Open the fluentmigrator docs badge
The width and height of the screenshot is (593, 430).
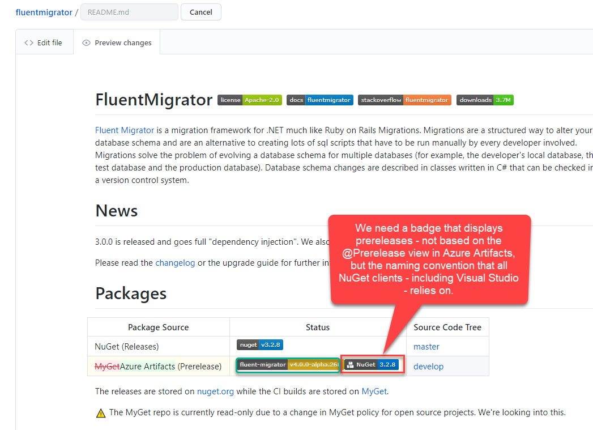coord(319,100)
